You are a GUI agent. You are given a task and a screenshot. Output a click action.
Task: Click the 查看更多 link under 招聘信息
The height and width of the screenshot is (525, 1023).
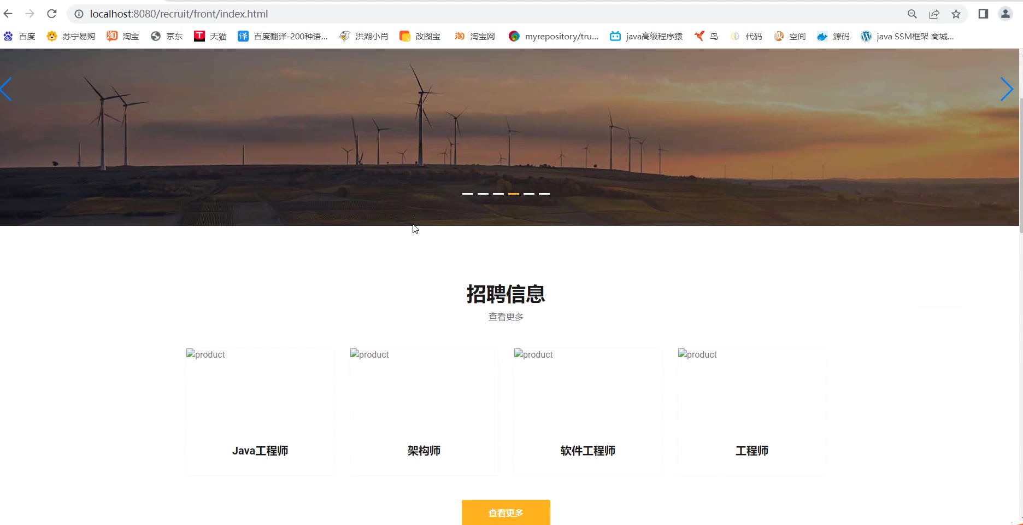506,317
